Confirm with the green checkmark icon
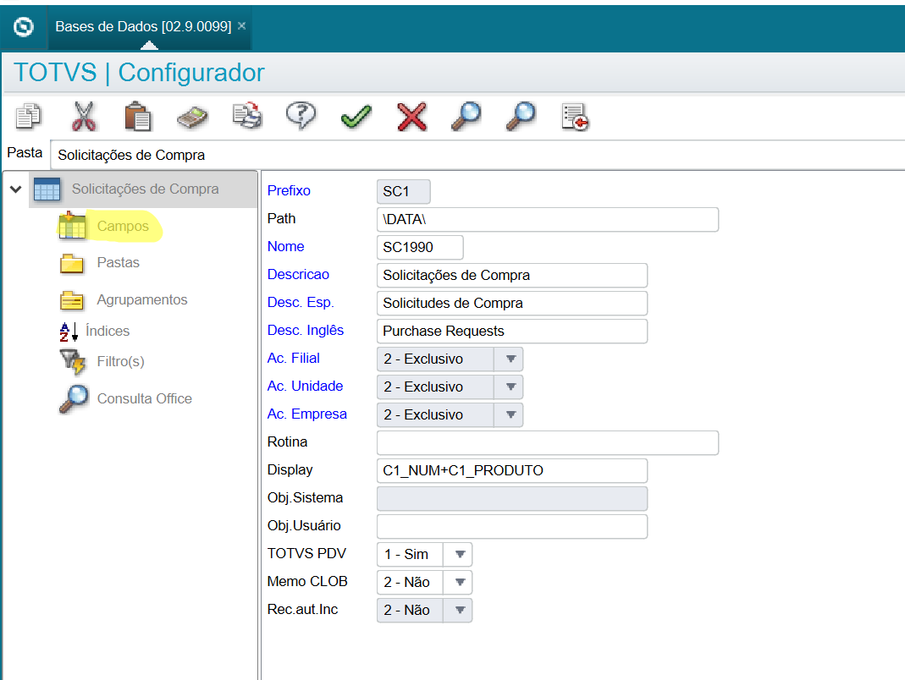Screen dimensions: 905x680 coord(356,117)
